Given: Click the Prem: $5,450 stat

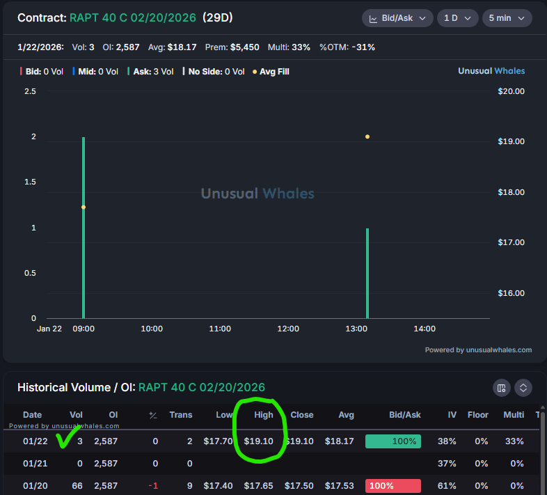Looking at the screenshot, I should 232,47.
